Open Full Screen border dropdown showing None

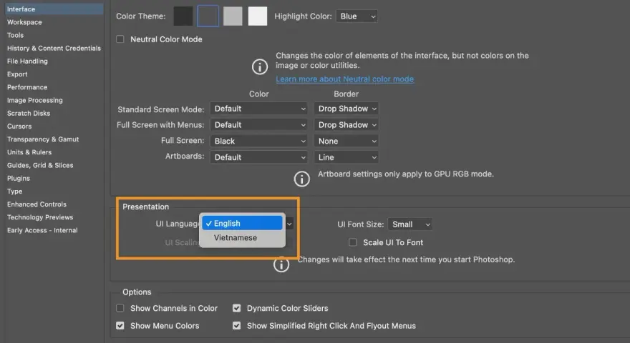pyautogui.click(x=346, y=141)
